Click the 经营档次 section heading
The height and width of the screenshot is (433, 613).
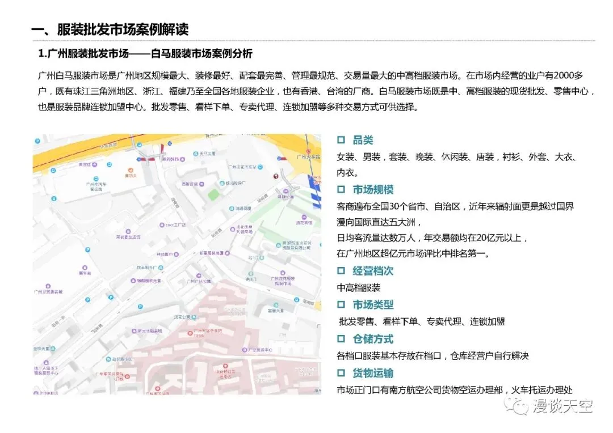[x=373, y=271]
